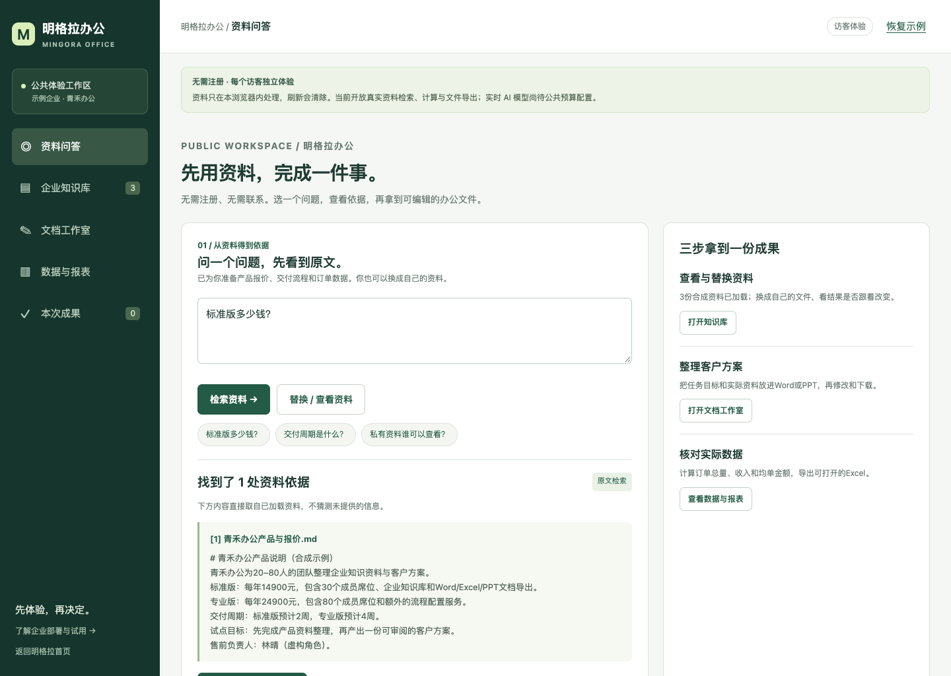Click the 售前负责人：林晴 line
Viewport: 951px width, 676px height.
[273, 646]
